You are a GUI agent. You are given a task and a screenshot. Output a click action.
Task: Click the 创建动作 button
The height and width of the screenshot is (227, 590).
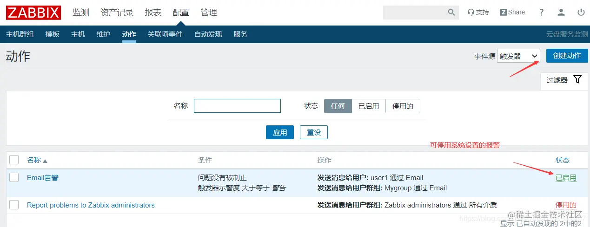567,56
